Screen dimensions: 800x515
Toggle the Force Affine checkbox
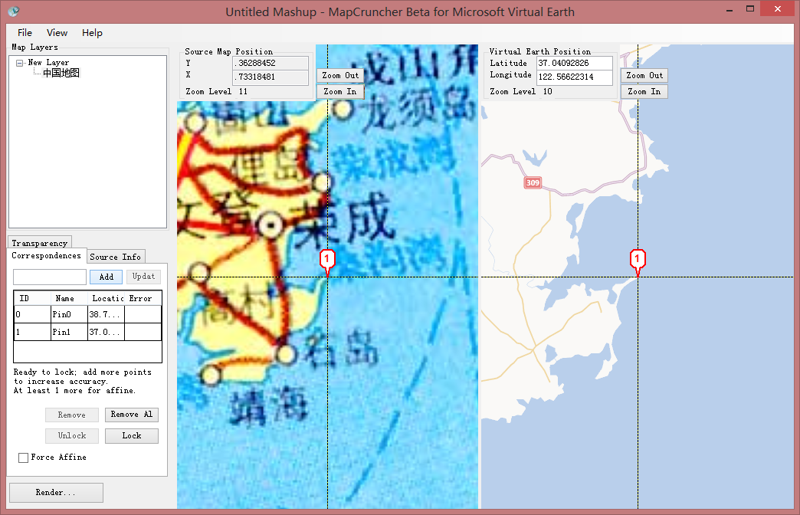tap(24, 458)
